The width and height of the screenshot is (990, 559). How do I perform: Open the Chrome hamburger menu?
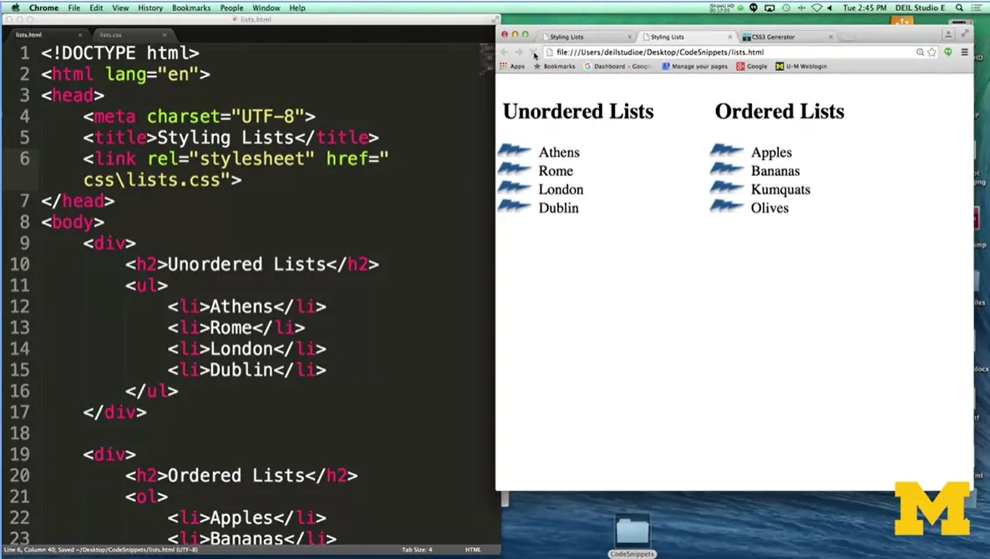(964, 53)
